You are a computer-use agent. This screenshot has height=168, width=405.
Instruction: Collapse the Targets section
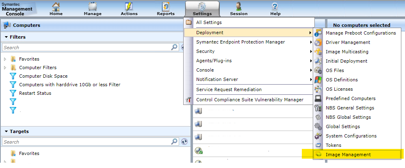[x=6, y=131]
